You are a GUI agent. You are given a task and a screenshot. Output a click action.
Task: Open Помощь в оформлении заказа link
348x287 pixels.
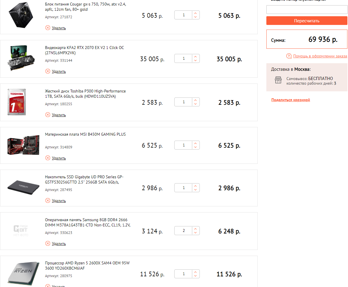[x=320, y=56]
